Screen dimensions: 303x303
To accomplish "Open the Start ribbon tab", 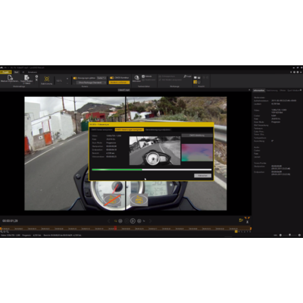I will tap(17, 72).
